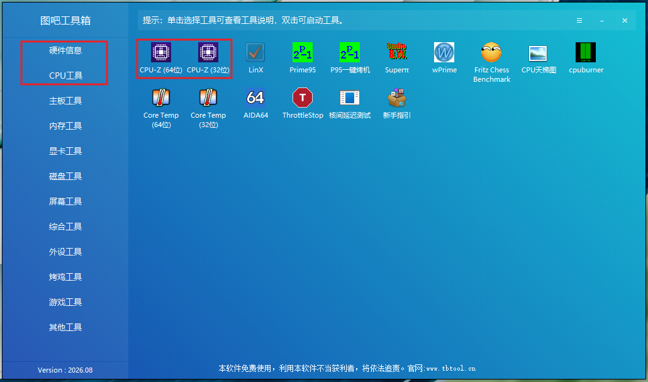Switch to the 其他工具 category
Viewport: 648px width, 382px height.
pyautogui.click(x=65, y=328)
